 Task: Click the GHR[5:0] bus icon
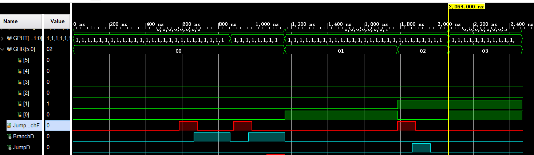[x=9, y=49]
